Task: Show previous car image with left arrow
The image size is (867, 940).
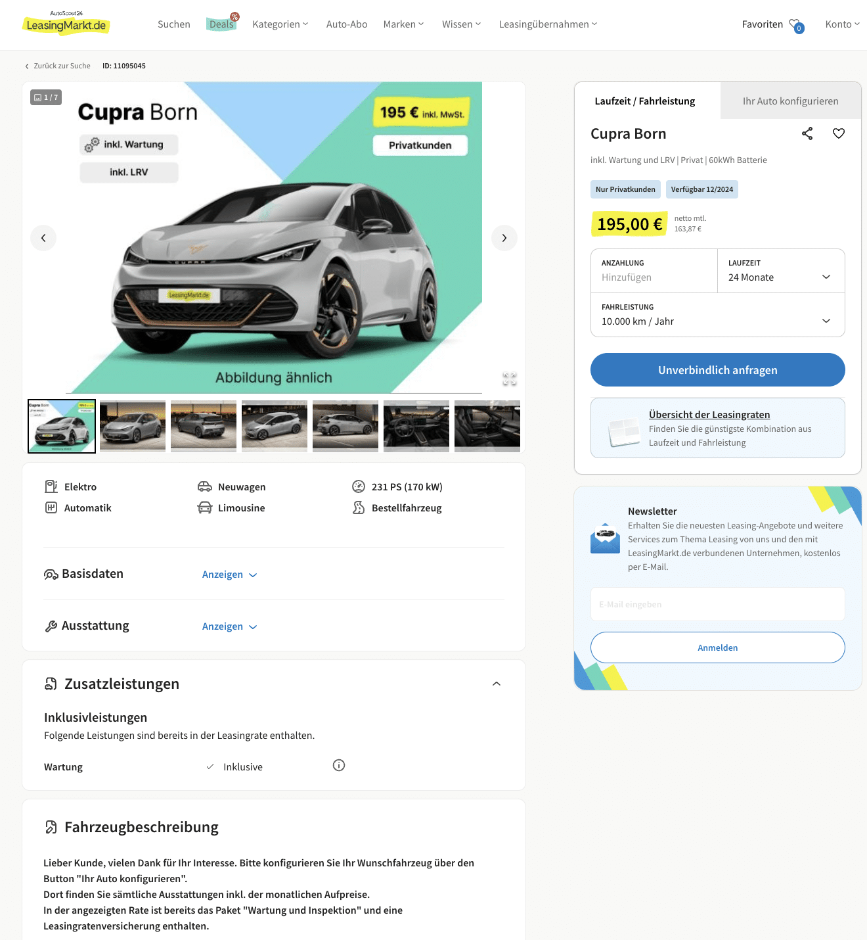Action: [43, 238]
